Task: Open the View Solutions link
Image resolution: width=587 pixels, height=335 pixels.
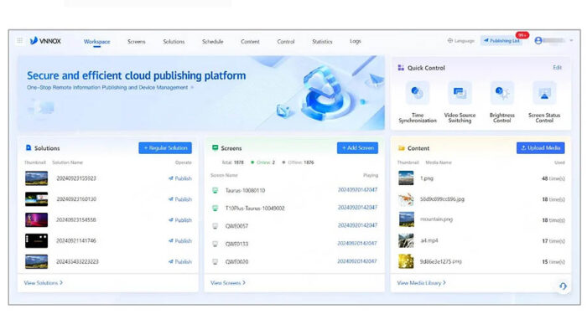Action: [44, 283]
